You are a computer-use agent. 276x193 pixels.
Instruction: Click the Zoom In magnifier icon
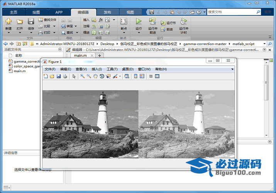pos(82,76)
